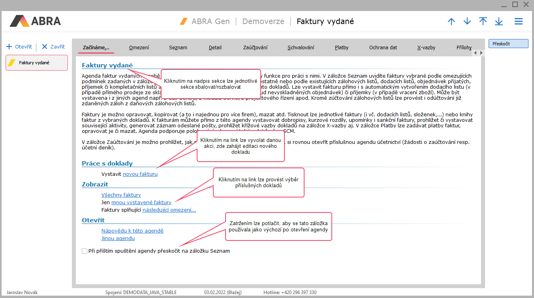Switch to the Schvalování tab
534x298 pixels.
click(301, 47)
